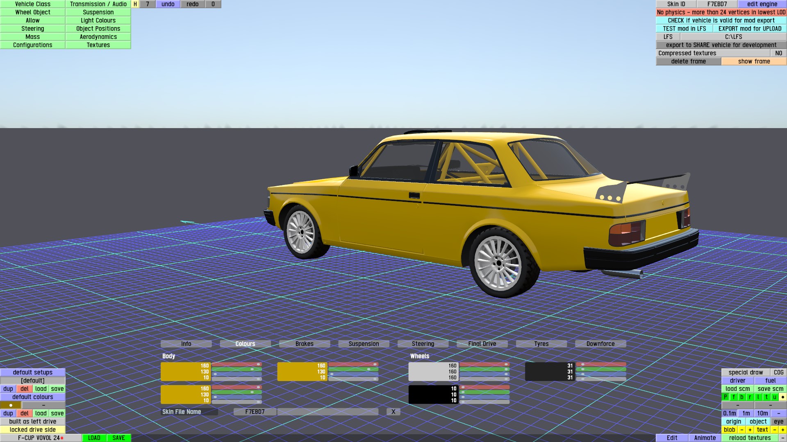The height and width of the screenshot is (442, 787).
Task: Select the 'P' perspective view button
Action: click(726, 397)
